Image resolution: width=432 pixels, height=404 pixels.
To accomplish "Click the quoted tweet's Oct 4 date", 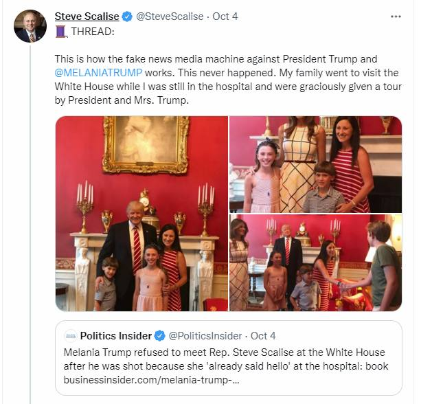I will coord(263,336).
